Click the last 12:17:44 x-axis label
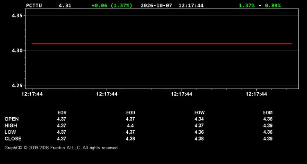Screen dimensions: 307x164 click(x=256, y=94)
